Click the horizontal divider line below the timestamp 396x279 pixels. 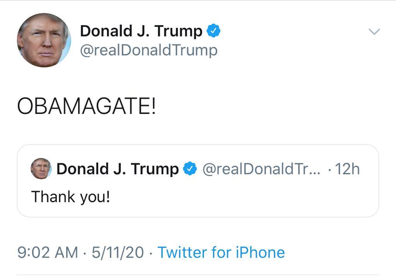[198, 275]
